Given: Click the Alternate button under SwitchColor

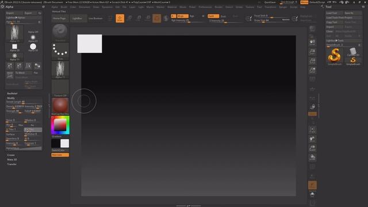Looking at the screenshot, I should [60, 155].
